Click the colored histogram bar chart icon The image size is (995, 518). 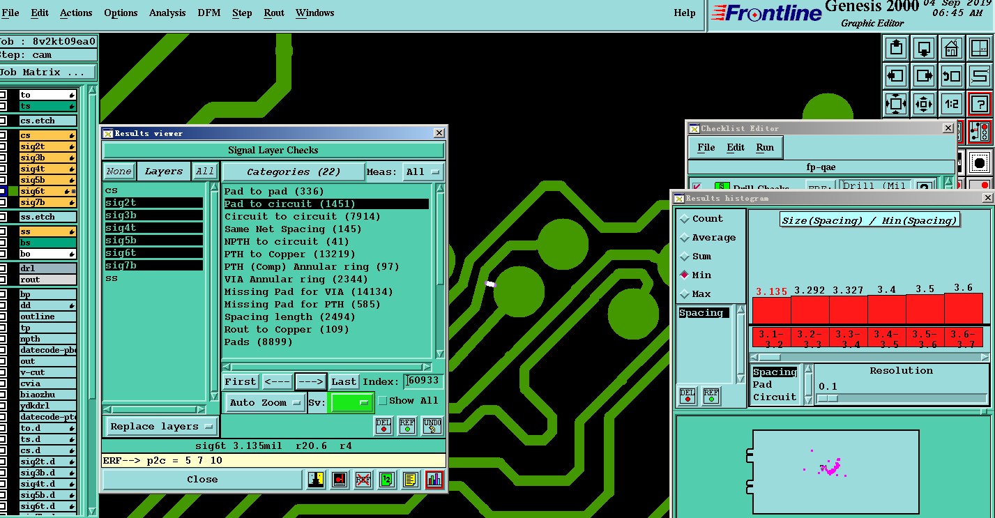click(434, 480)
